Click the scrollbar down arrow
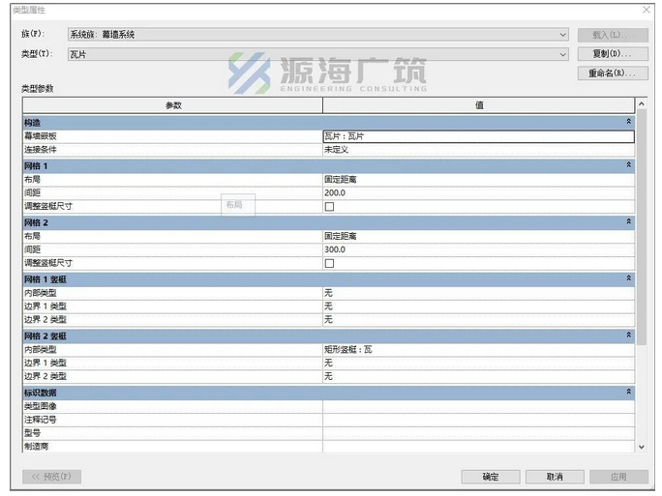The width and height of the screenshot is (662, 496). click(x=642, y=447)
